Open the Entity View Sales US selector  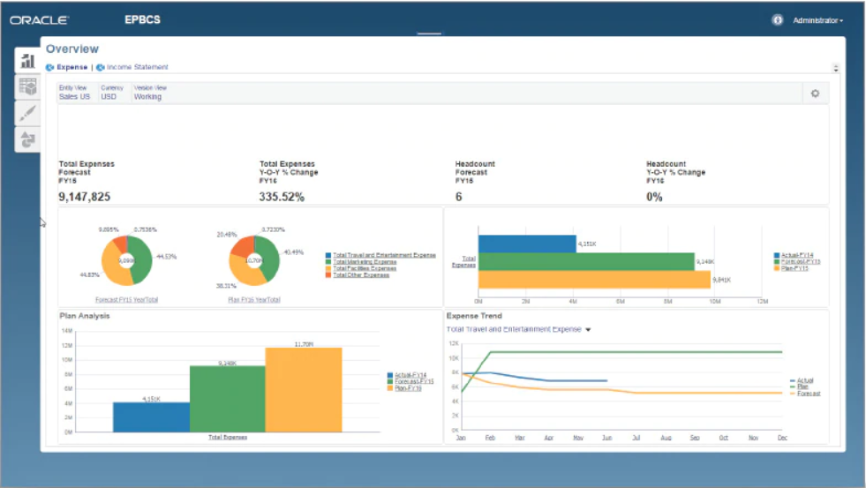click(74, 97)
